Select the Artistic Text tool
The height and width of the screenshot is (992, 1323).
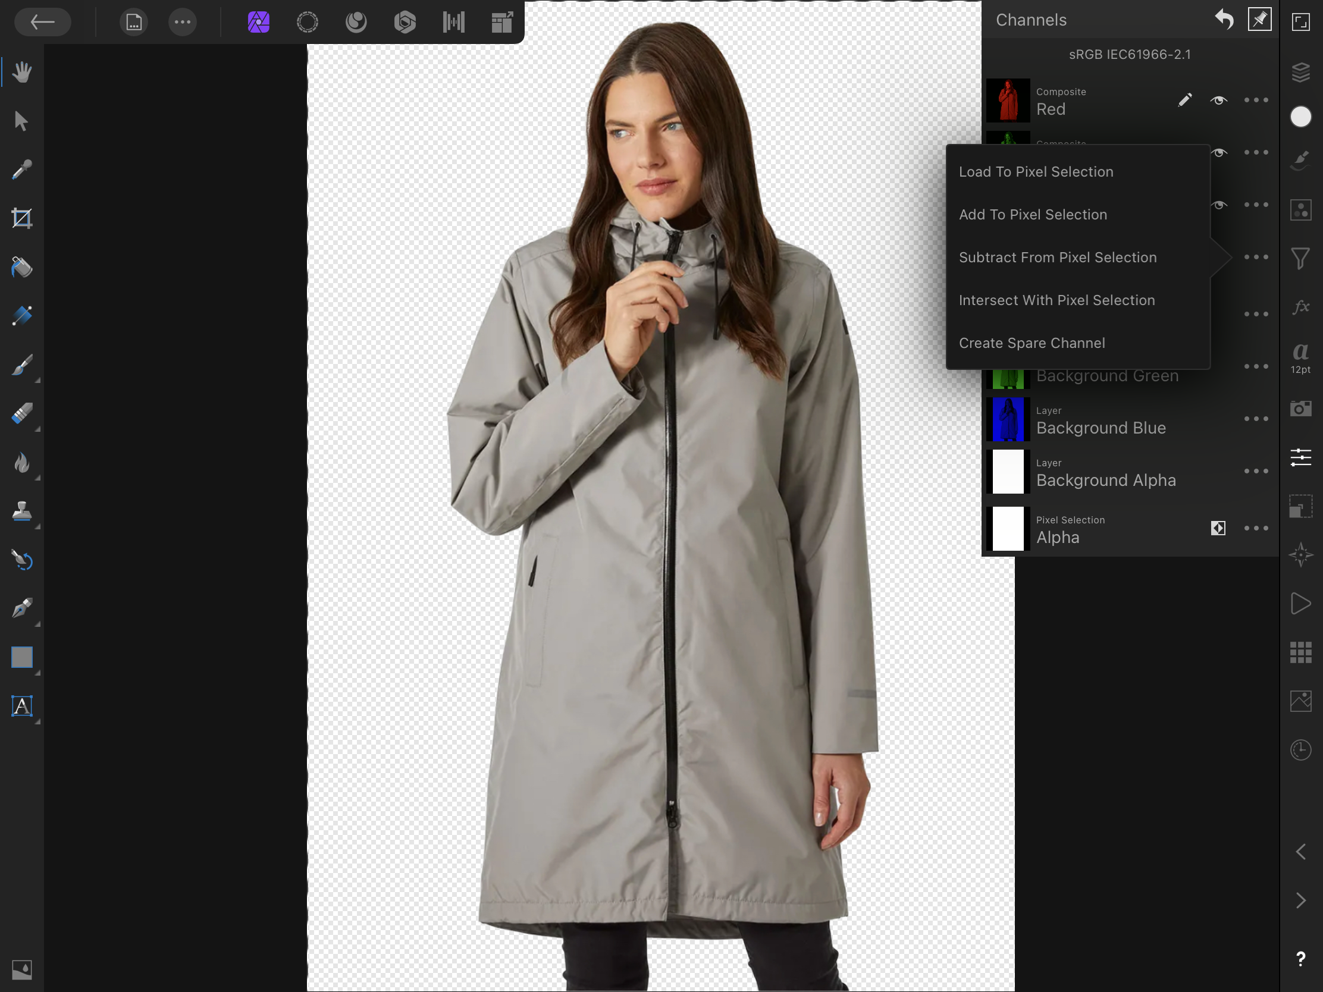(x=22, y=706)
